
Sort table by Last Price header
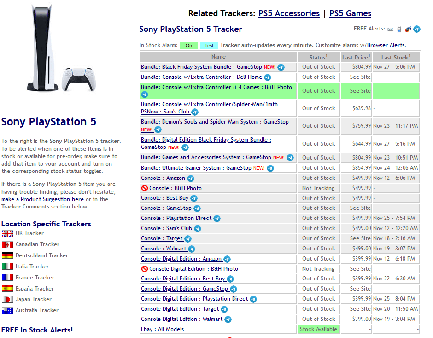click(356, 57)
